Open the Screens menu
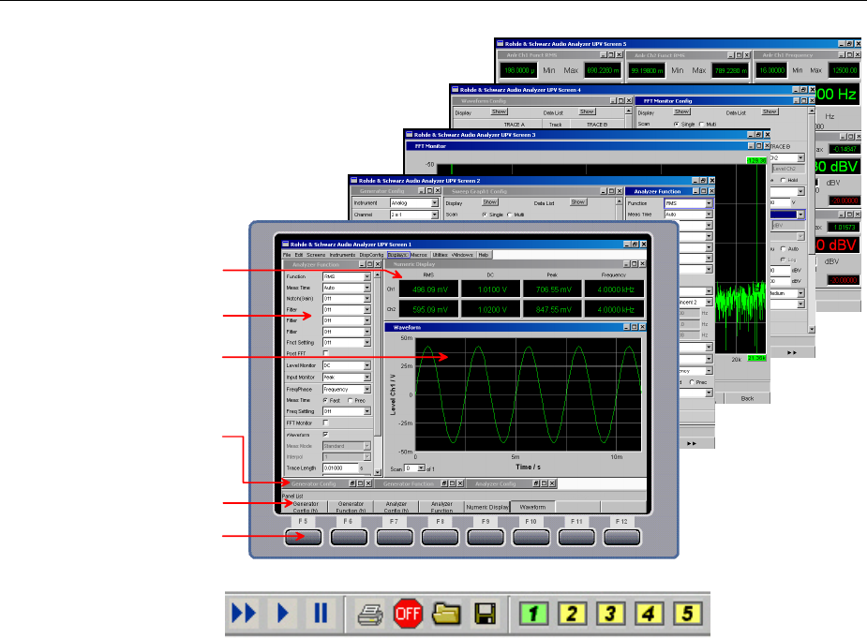 click(316, 255)
